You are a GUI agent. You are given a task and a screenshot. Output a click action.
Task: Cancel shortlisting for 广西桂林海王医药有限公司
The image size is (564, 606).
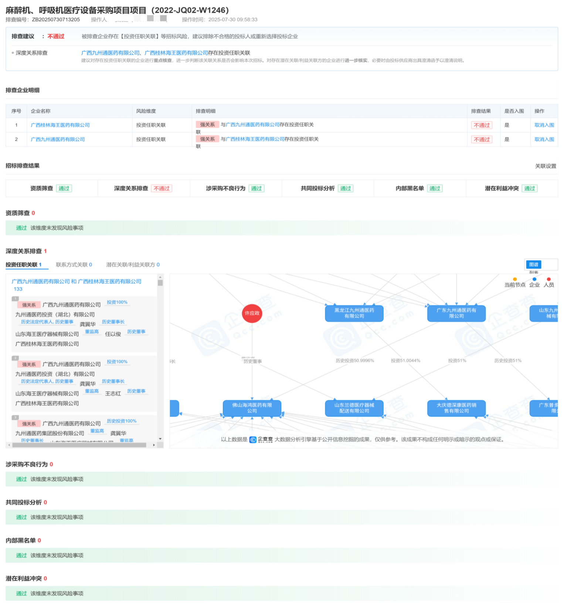pos(544,125)
